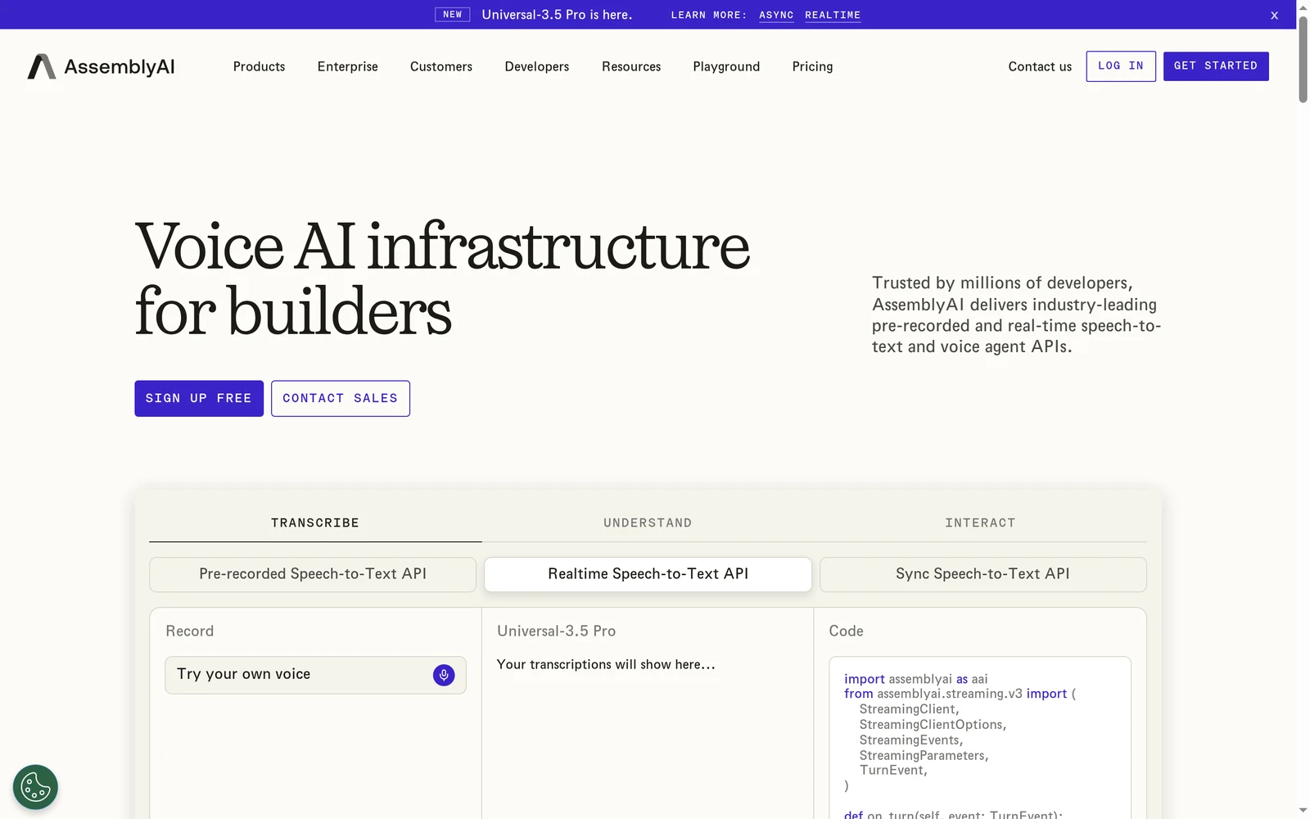Switch to the UNDERSTAND tab
The height and width of the screenshot is (819, 1310).
coord(648,523)
